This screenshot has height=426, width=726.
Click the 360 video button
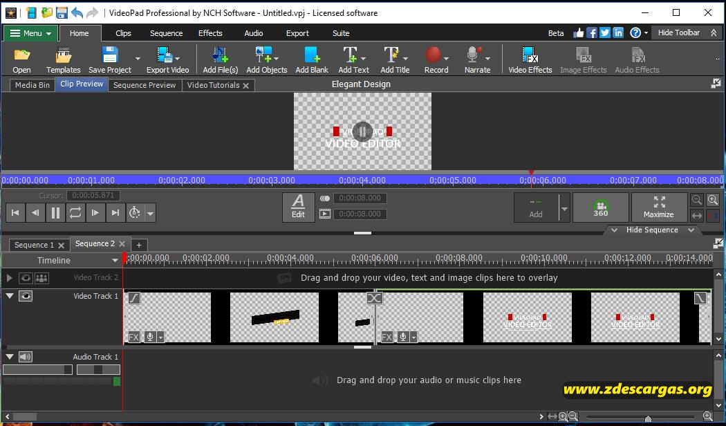pos(601,207)
